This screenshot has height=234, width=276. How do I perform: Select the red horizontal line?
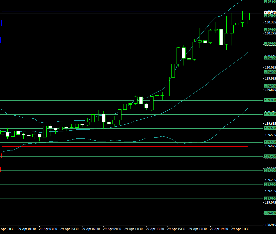point(133,146)
